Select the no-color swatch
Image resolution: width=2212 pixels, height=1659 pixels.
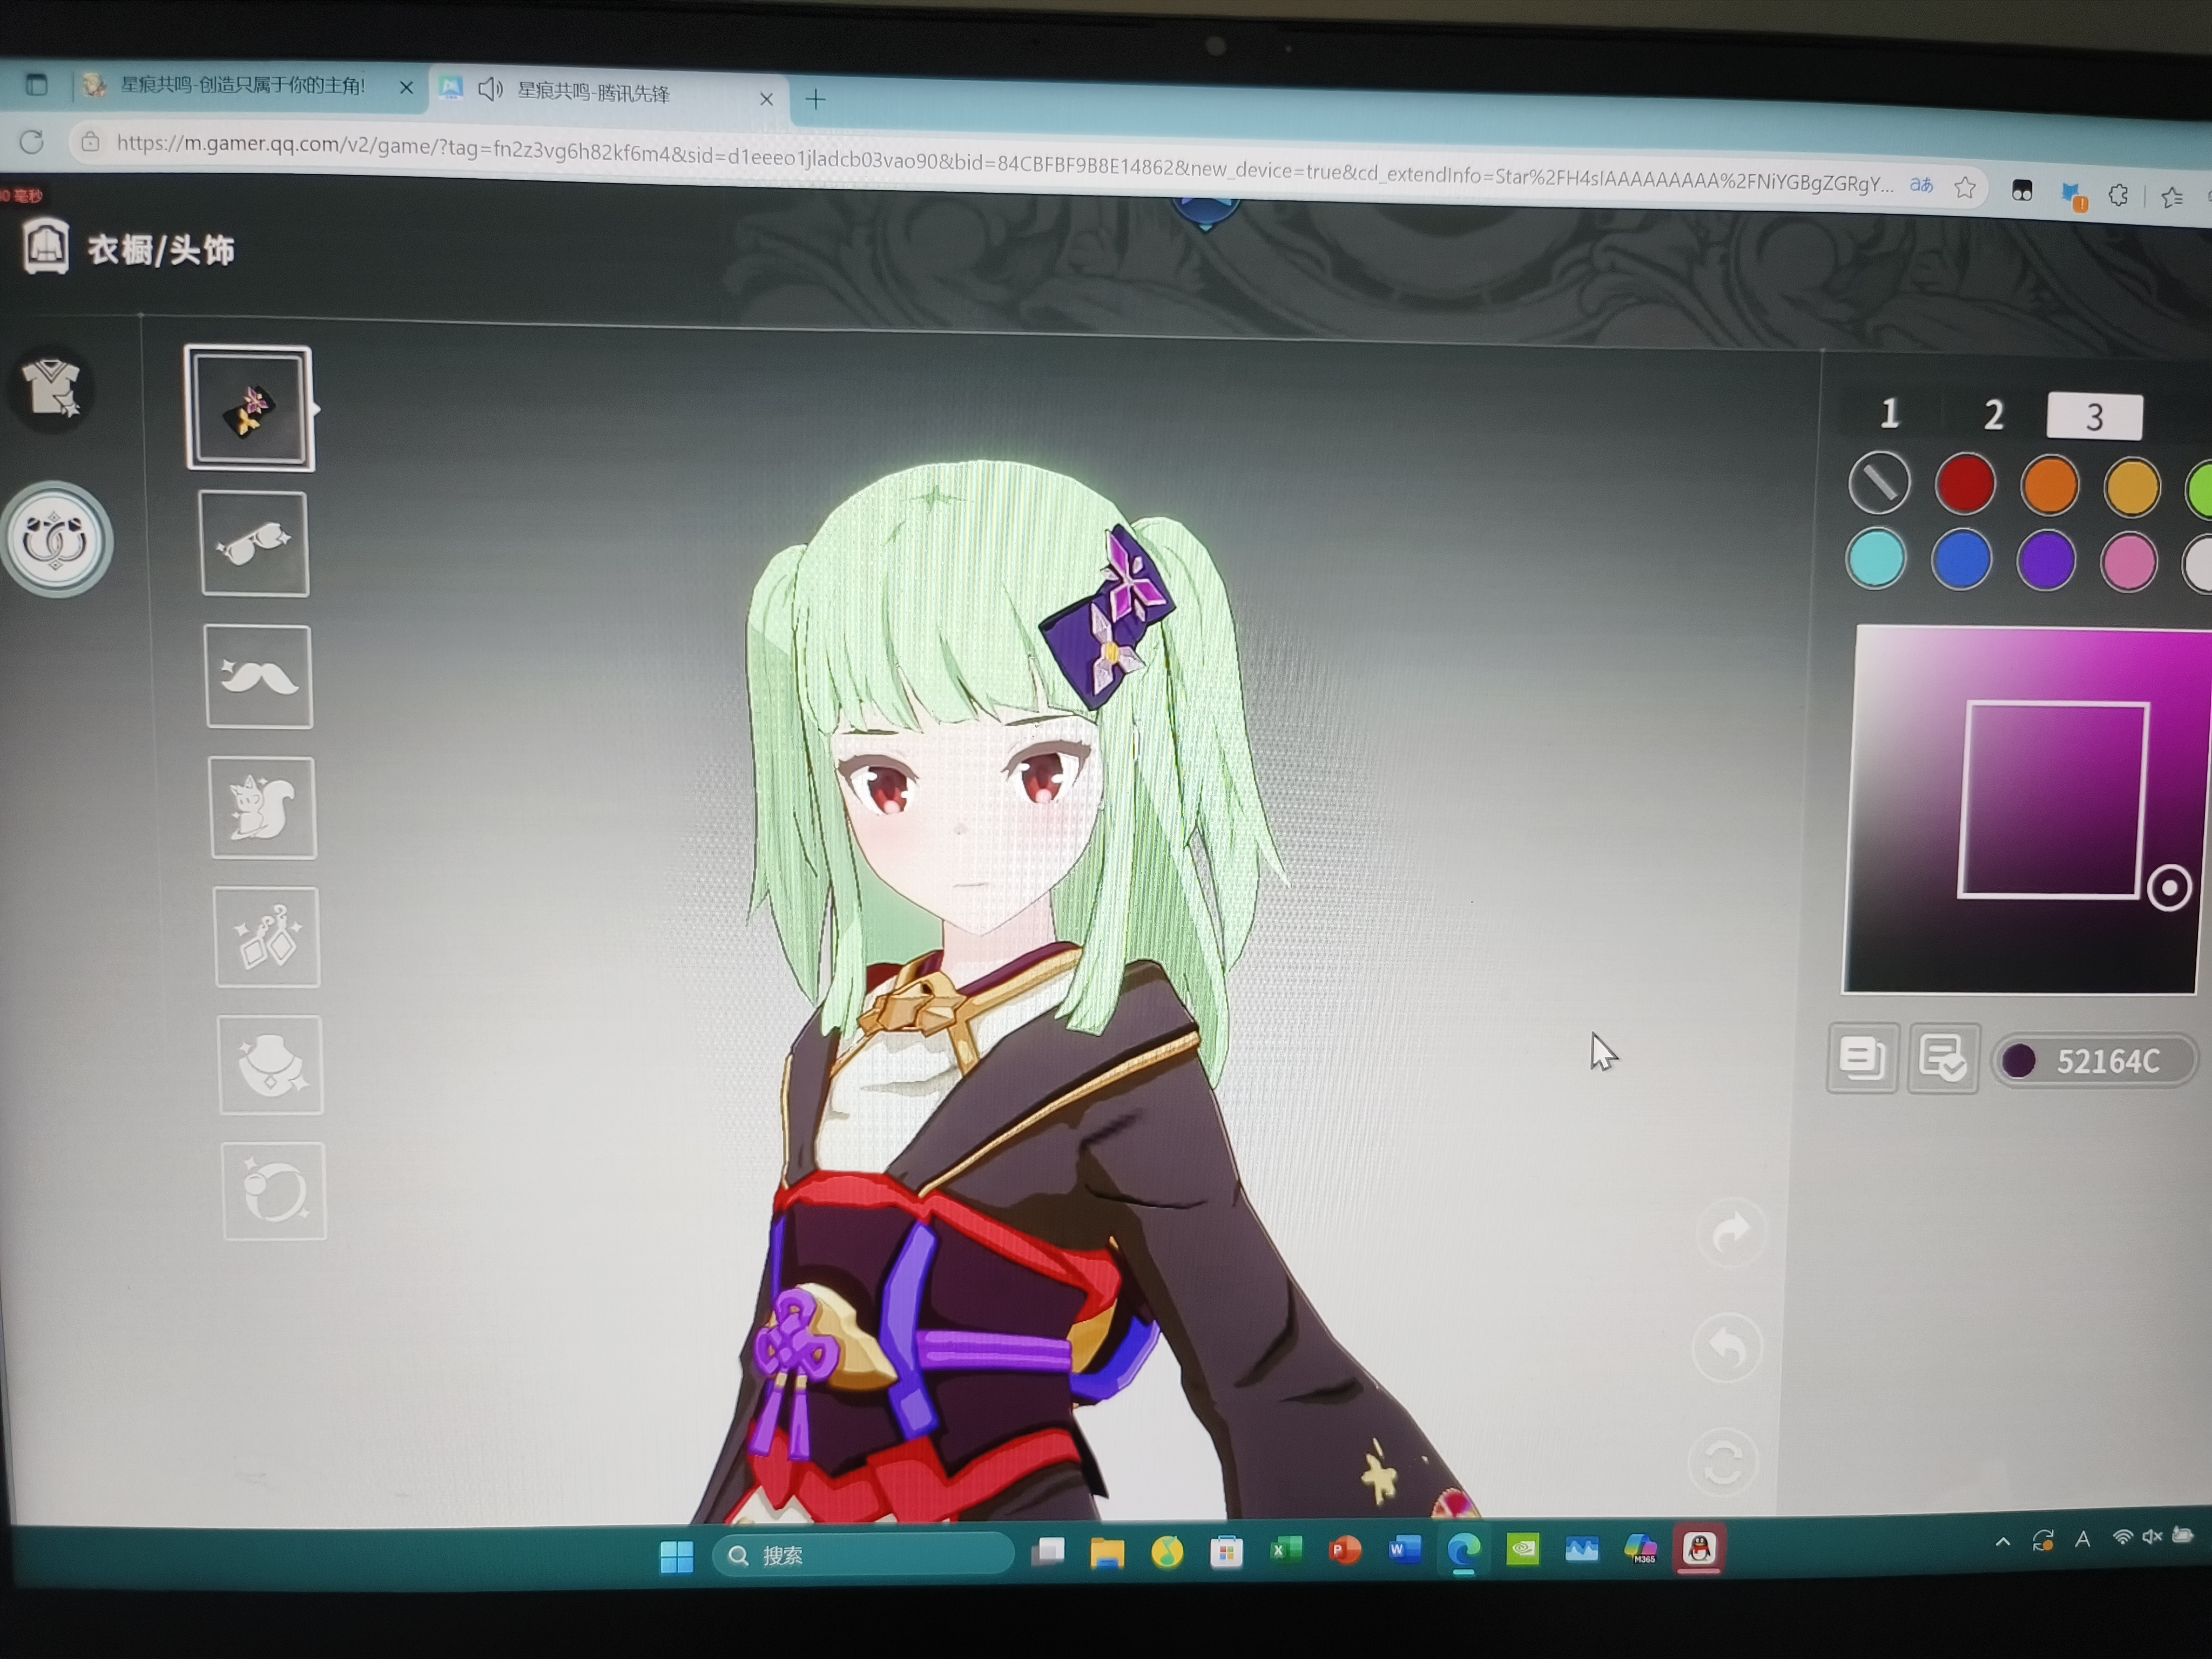[x=1879, y=483]
